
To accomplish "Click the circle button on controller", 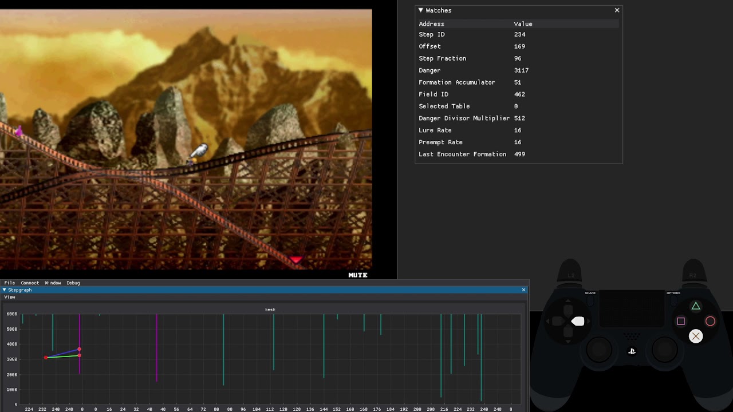I will 710,322.
